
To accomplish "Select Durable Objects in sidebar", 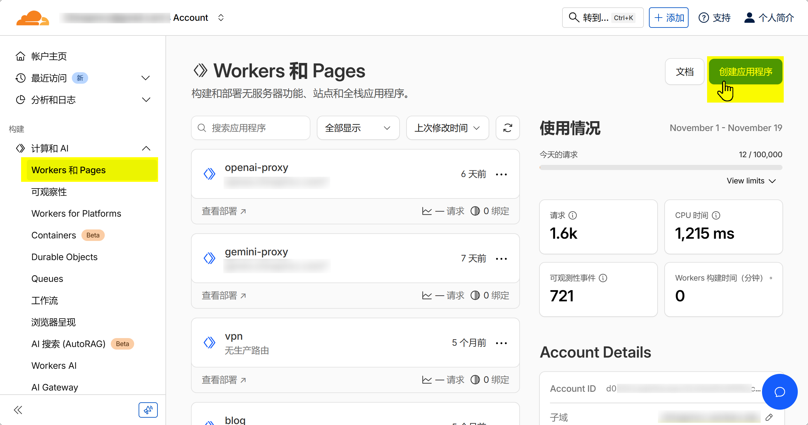I will click(x=65, y=257).
